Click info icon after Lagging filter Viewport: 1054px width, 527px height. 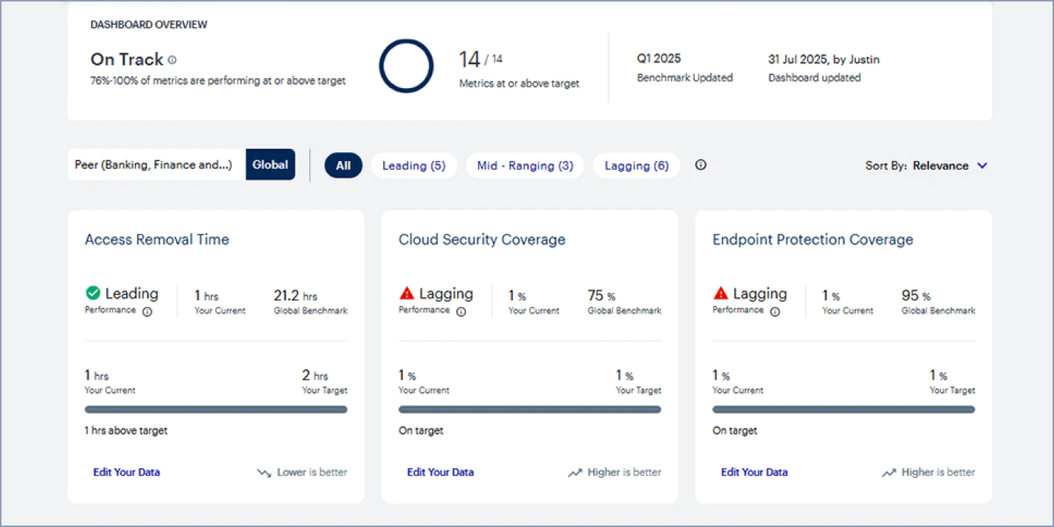point(701,165)
